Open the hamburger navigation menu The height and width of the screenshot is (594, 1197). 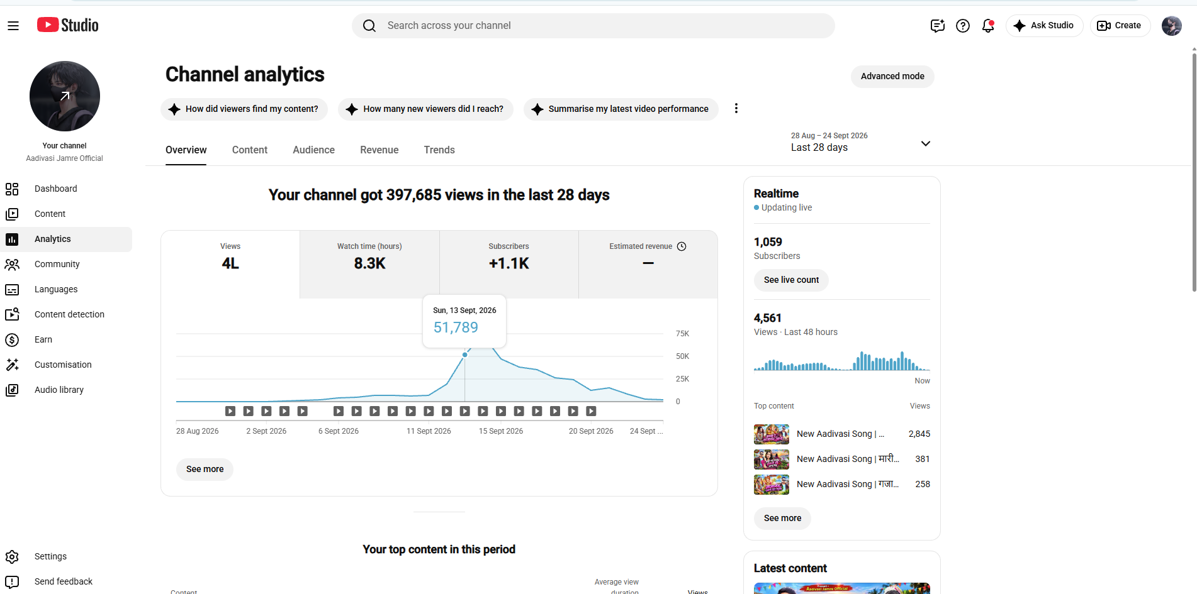tap(13, 26)
